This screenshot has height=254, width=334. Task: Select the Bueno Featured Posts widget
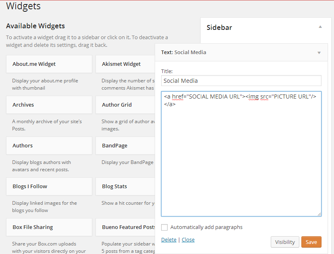pyautogui.click(x=125, y=227)
